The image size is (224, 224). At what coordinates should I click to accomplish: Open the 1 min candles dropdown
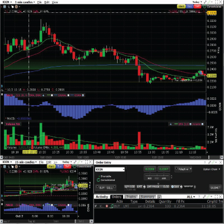tap(25, 2)
